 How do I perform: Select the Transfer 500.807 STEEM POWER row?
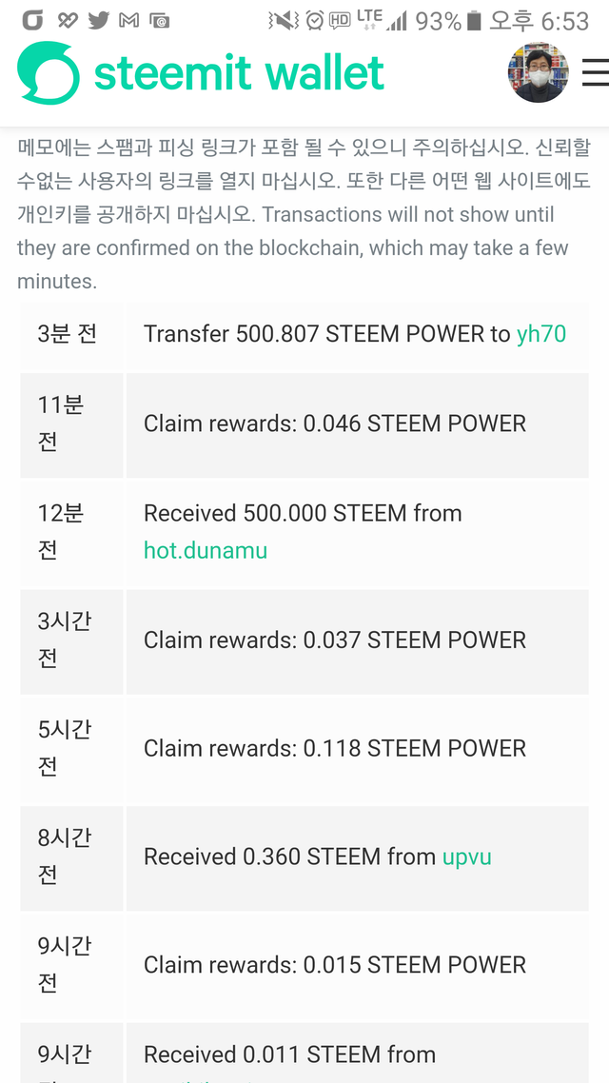[304, 335]
